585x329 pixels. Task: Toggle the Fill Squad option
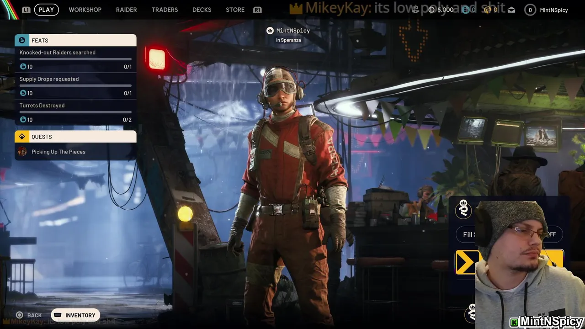[509, 234]
